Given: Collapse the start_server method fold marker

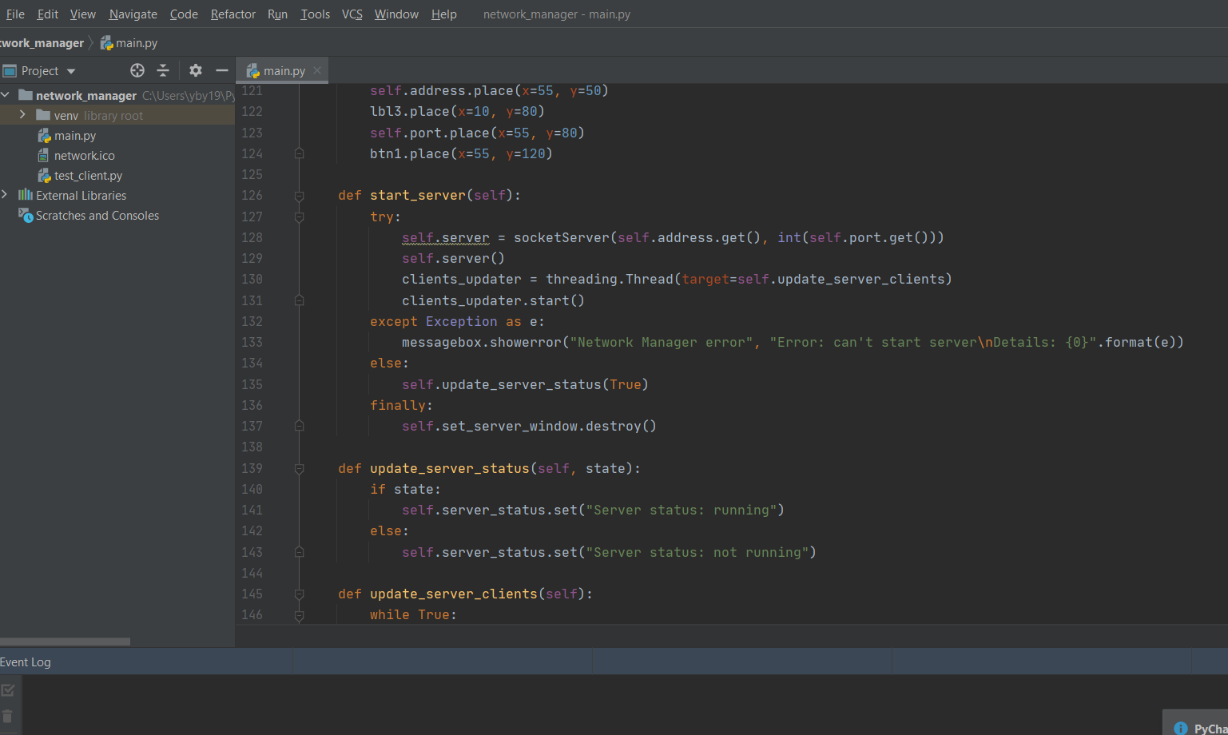Looking at the screenshot, I should point(299,196).
